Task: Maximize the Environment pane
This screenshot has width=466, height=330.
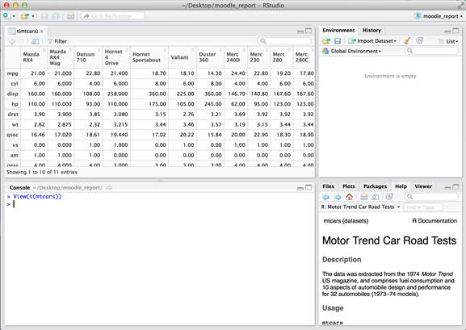Action: (x=456, y=31)
